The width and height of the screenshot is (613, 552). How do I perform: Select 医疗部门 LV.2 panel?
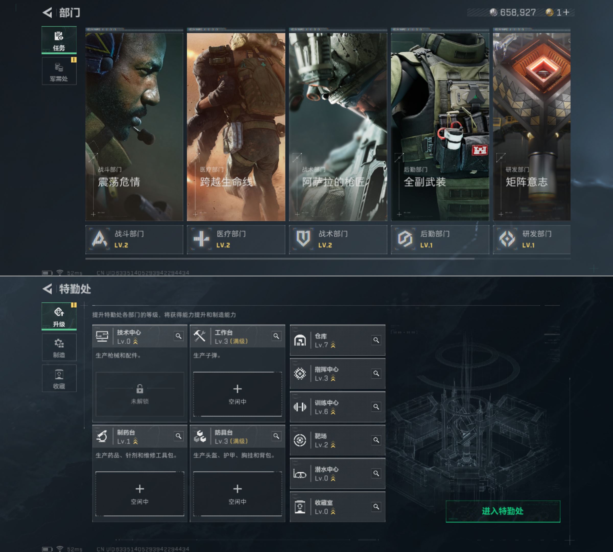click(236, 239)
